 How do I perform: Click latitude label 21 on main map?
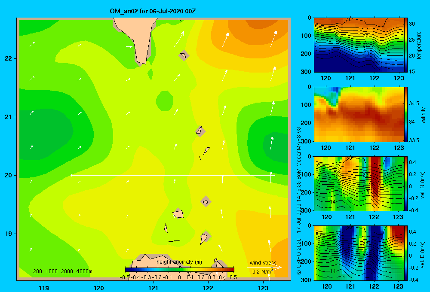[9, 117]
